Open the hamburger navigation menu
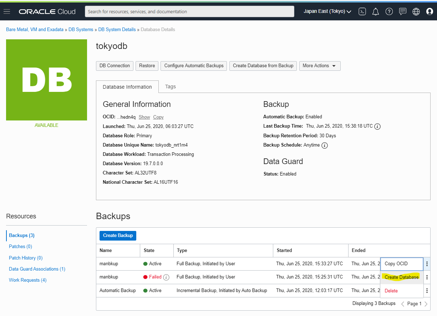Image resolution: width=437 pixels, height=316 pixels. 6,11
